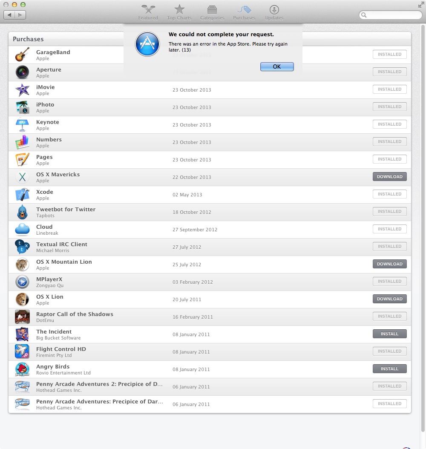The width and height of the screenshot is (426, 449).
Task: Click INSTALLED button for GarageBand
Action: [x=390, y=55]
